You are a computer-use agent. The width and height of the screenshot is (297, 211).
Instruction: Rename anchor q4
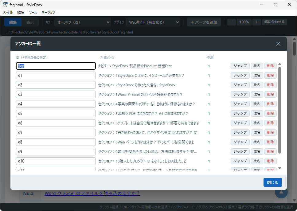[257, 104]
